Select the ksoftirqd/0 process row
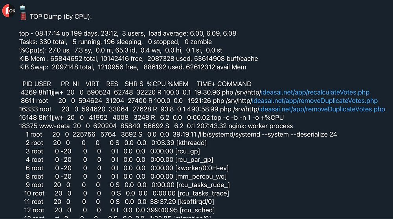The height and width of the screenshot is (219, 393). tap(119, 202)
